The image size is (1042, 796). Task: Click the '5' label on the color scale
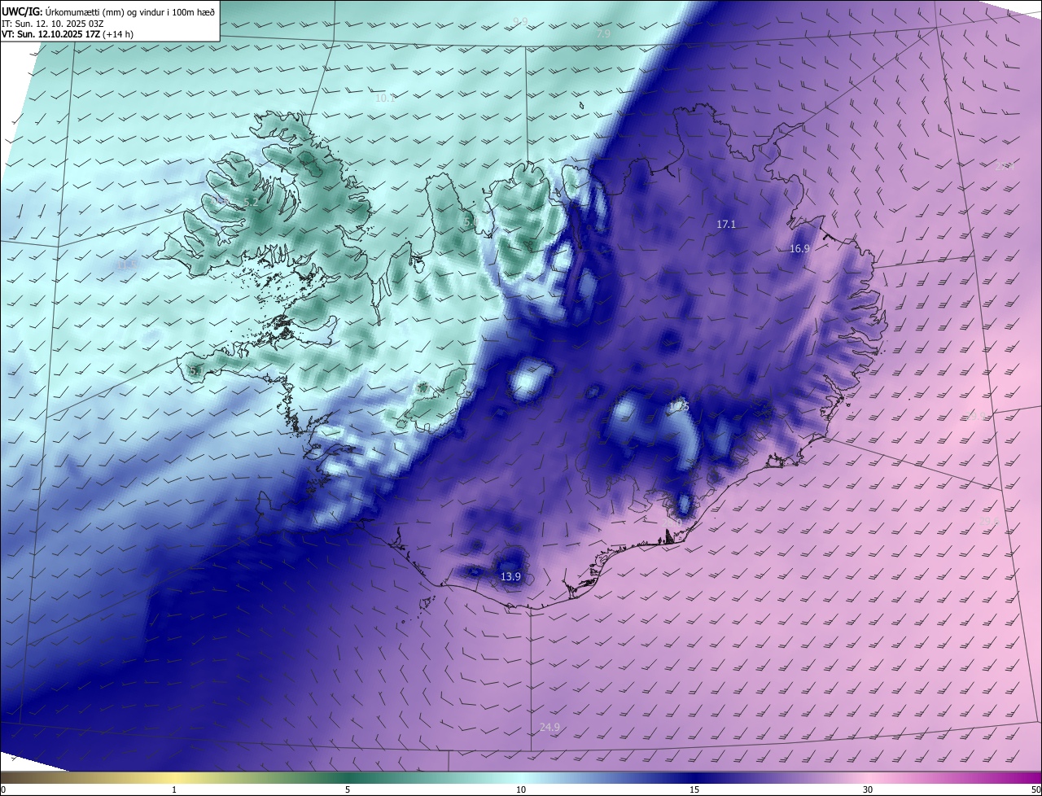pos(348,789)
